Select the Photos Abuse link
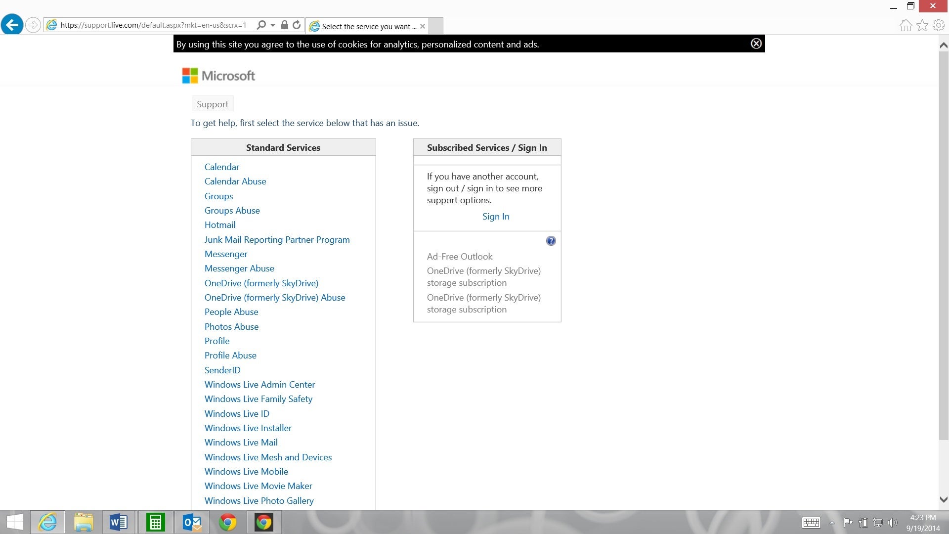949x534 pixels. coord(232,327)
